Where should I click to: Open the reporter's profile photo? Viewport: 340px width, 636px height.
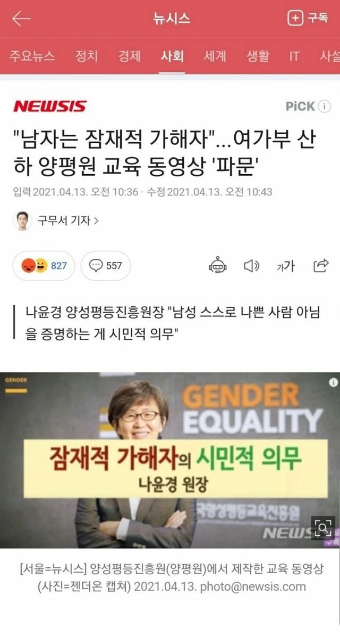pyautogui.click(x=22, y=221)
